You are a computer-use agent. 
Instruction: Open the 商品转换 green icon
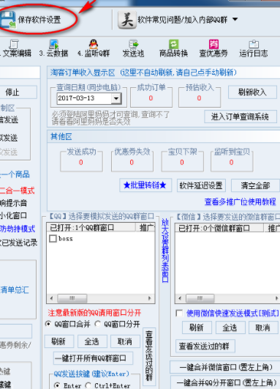coord(173,44)
